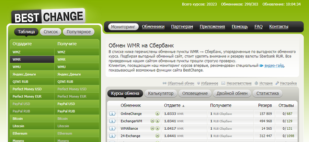
Task: Open the FAQ menu item
Action: pyautogui.click(x=259, y=27)
